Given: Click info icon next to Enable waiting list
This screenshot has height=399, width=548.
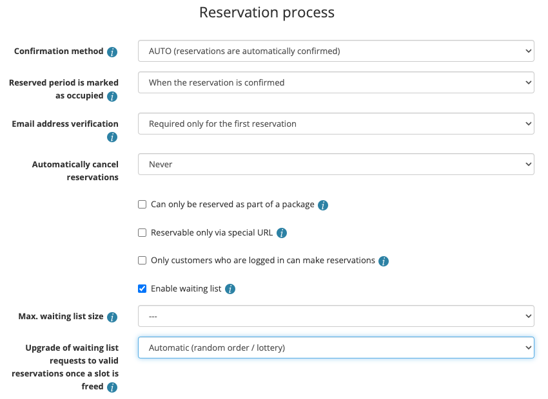Looking at the screenshot, I should pos(230,289).
